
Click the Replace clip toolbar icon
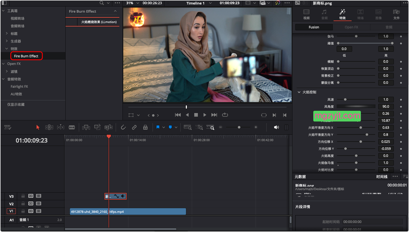click(109, 127)
